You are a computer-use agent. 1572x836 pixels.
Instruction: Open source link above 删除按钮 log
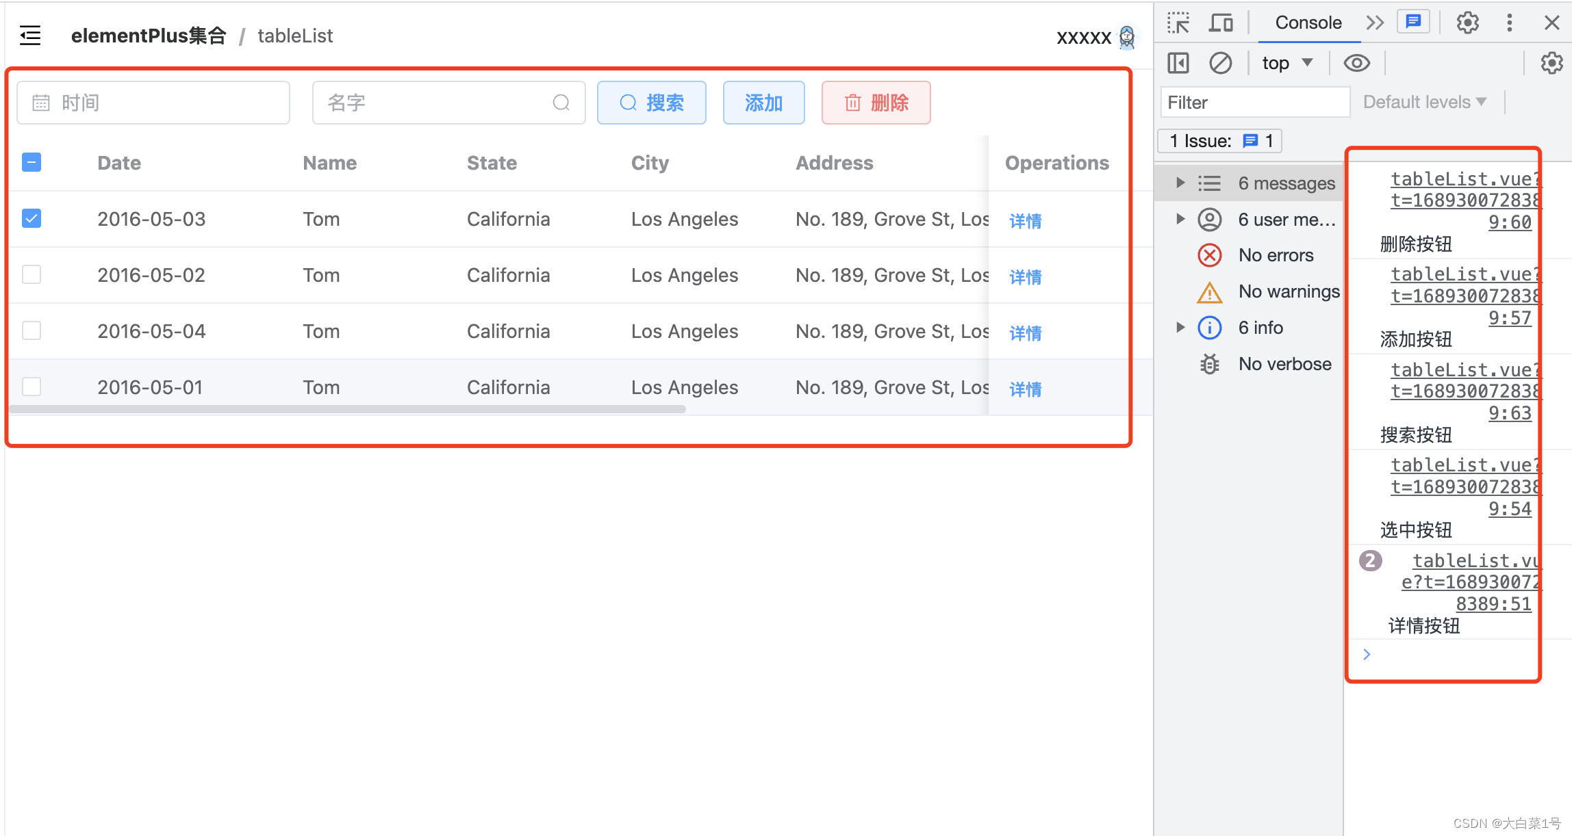tap(1465, 200)
